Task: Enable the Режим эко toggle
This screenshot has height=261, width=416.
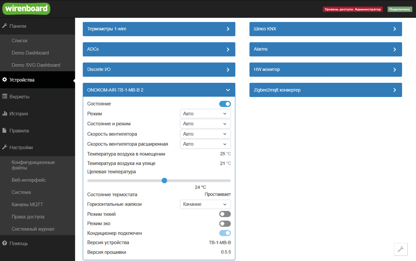Action: [225, 224]
